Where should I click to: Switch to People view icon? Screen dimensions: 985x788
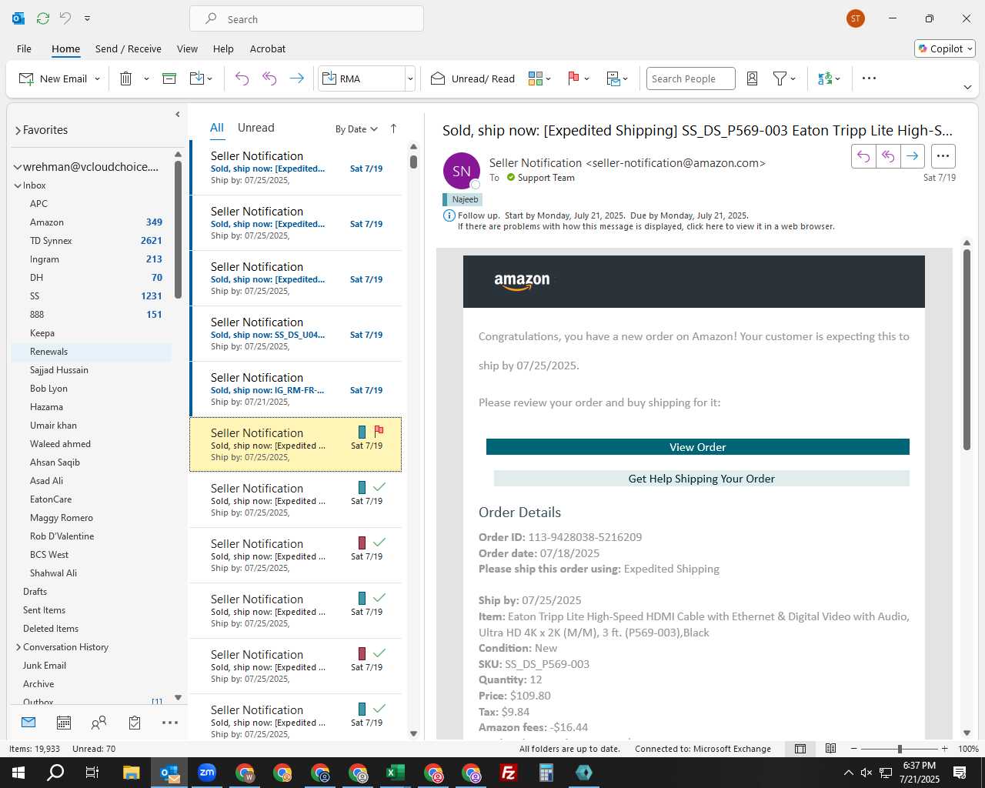point(98,723)
